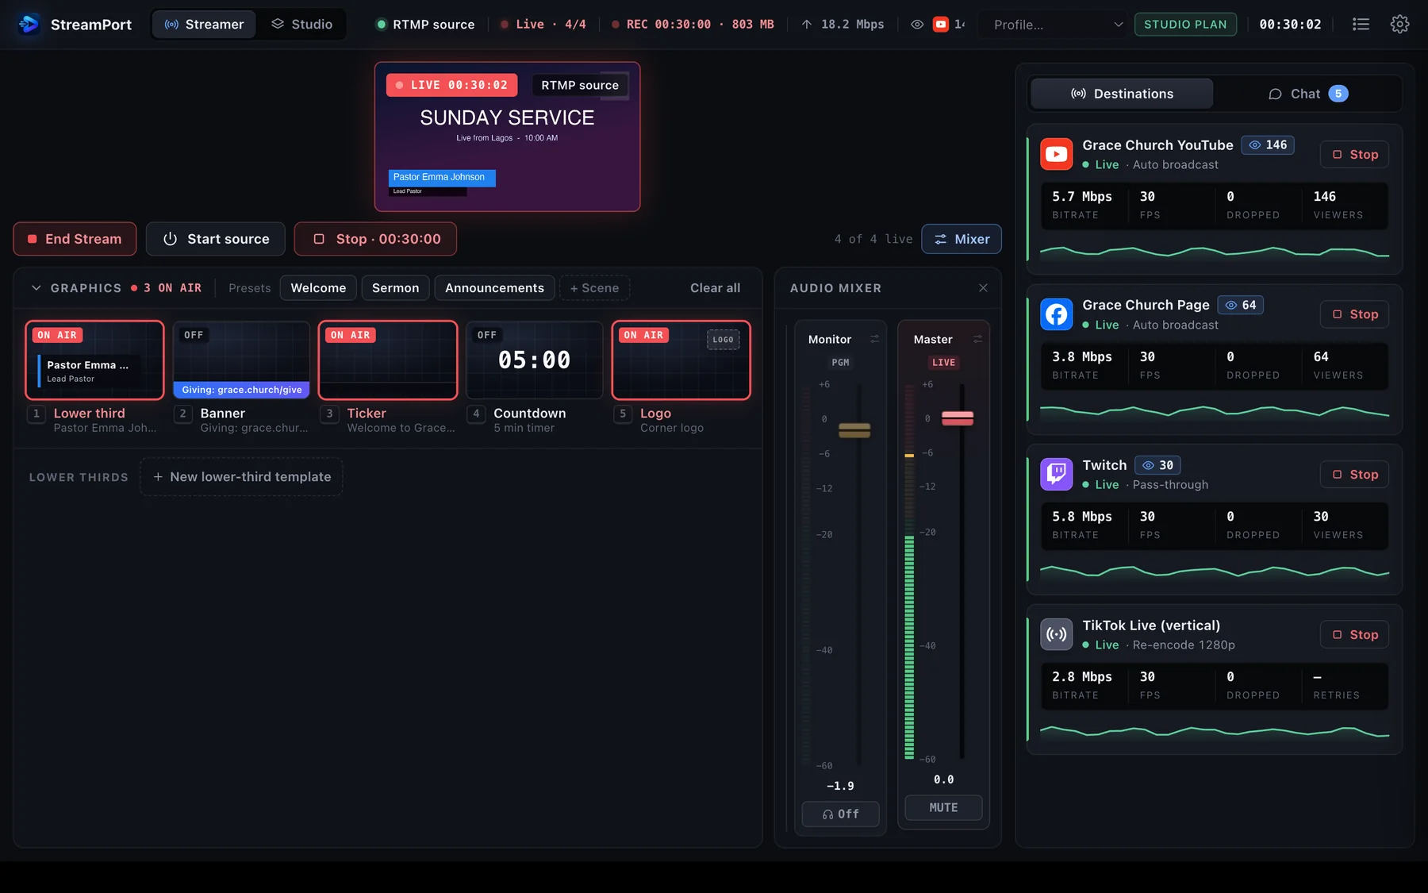Image resolution: width=1428 pixels, height=893 pixels.
Task: Add a new lower-third template
Action: [242, 477]
